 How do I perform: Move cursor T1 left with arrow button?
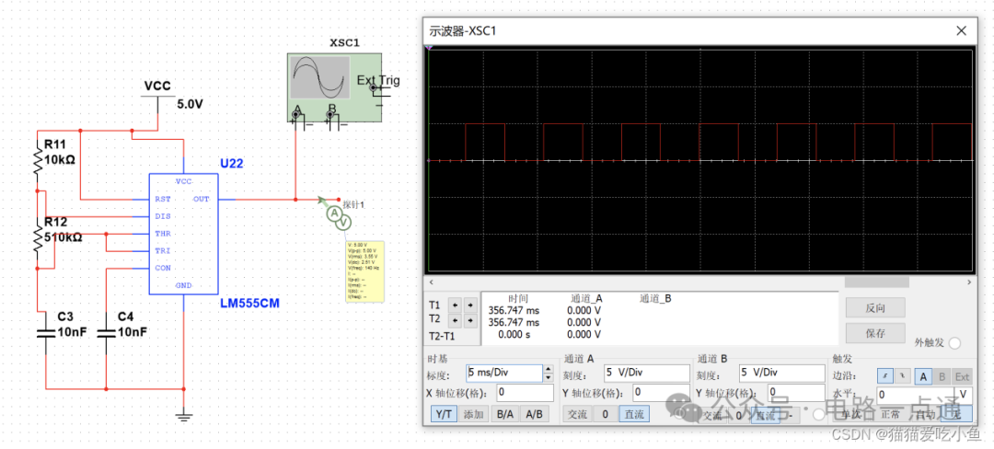453,305
